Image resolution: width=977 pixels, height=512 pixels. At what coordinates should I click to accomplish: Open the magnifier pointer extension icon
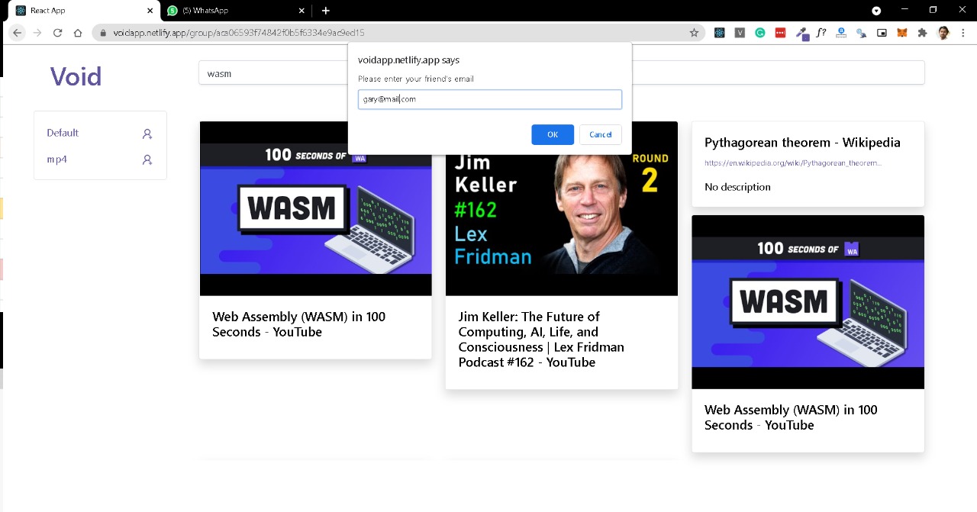pos(862,33)
